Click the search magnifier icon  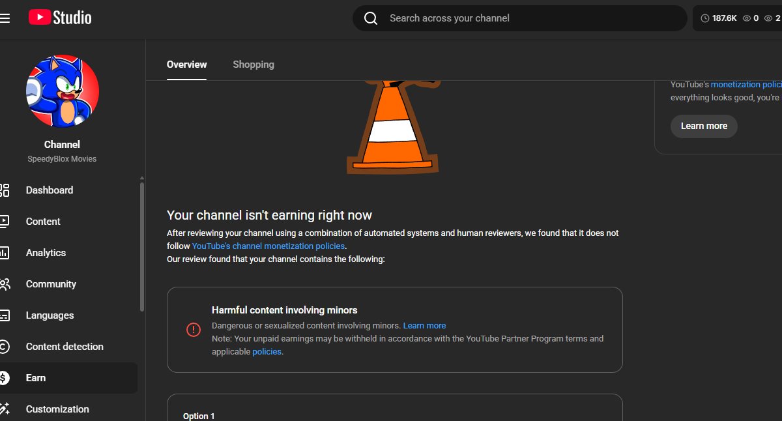coord(371,18)
